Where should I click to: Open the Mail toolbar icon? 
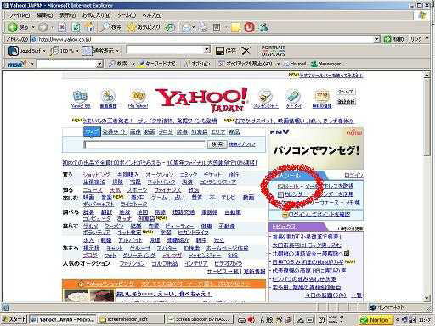[187, 27]
